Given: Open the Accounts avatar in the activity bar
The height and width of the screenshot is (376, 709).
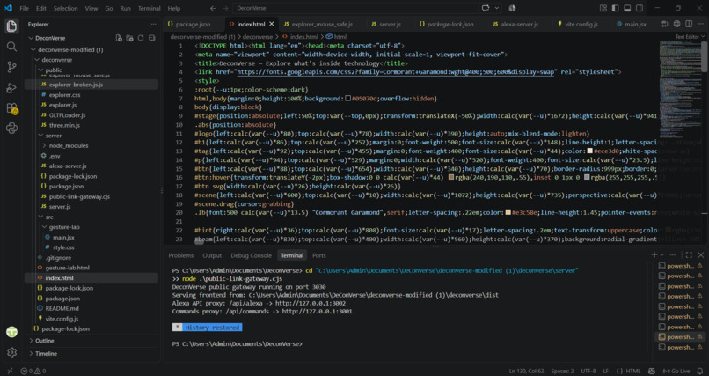Looking at the screenshot, I should tap(11, 332).
